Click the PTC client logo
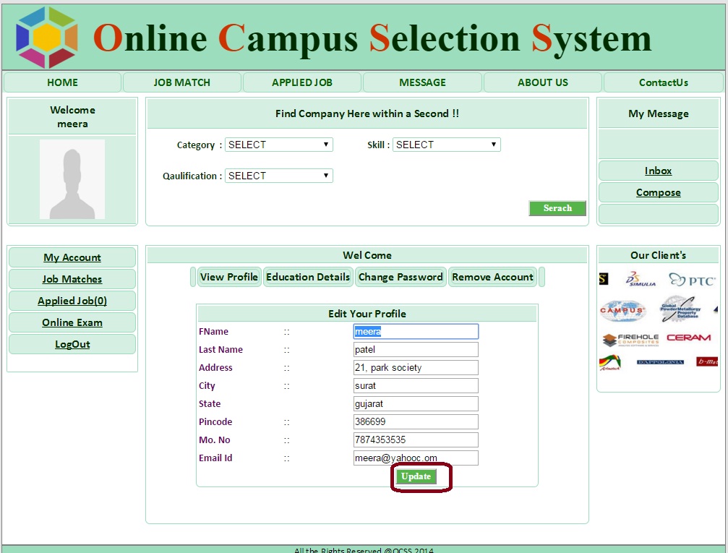 (x=692, y=280)
